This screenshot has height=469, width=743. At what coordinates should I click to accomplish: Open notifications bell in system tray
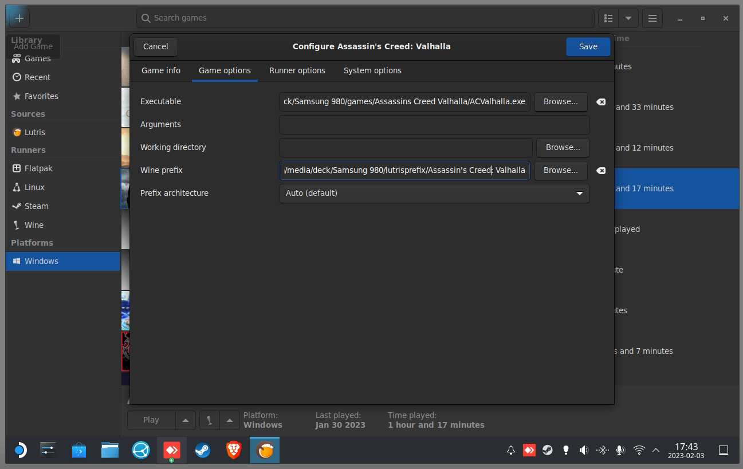511,451
